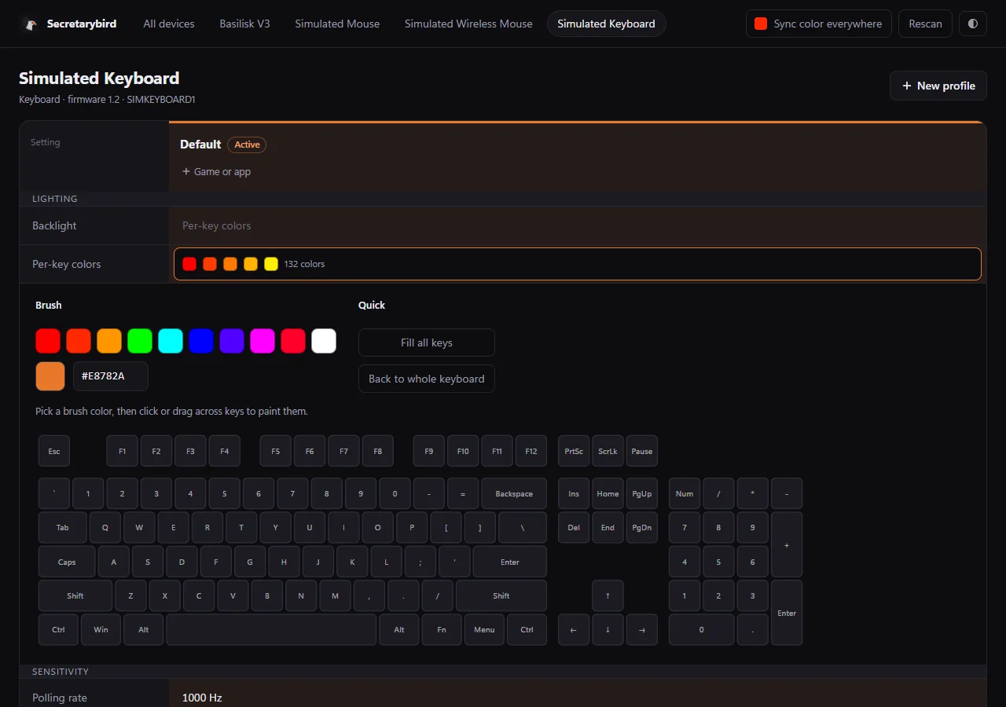
Task: Click the up arrow key
Action: 608,595
